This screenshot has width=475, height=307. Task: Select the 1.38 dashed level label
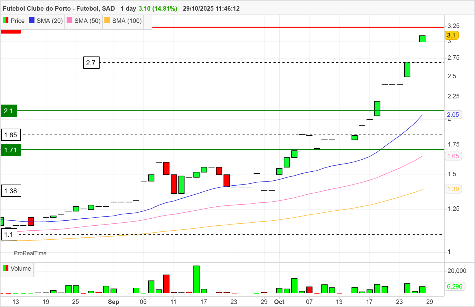click(11, 191)
